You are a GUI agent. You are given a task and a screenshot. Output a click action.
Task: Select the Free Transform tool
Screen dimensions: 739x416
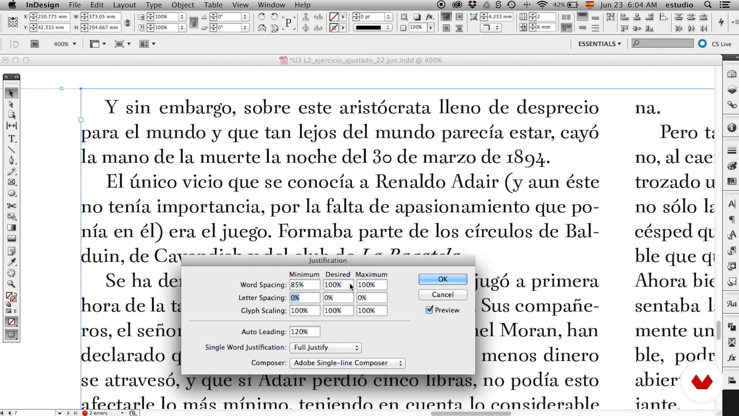[12, 216]
